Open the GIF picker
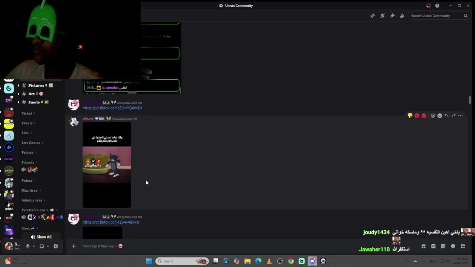Viewport: 475px width, 267px height. pyautogui.click(x=433, y=246)
